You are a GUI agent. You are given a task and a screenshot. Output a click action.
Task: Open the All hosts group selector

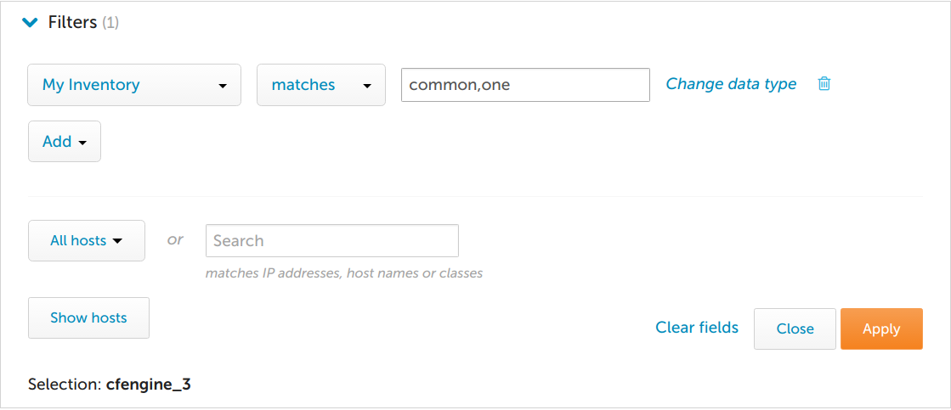pos(86,241)
